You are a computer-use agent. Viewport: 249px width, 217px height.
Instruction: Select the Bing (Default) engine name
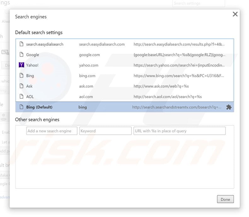[x=39, y=107]
